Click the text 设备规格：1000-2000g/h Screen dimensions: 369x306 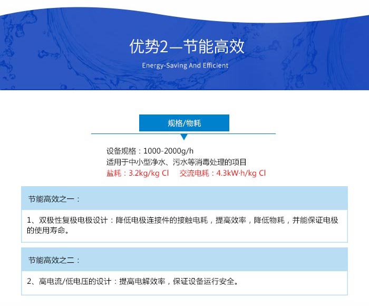pyautogui.click(x=150, y=151)
